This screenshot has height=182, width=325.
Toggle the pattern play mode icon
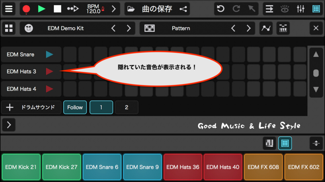(x=73, y=9)
